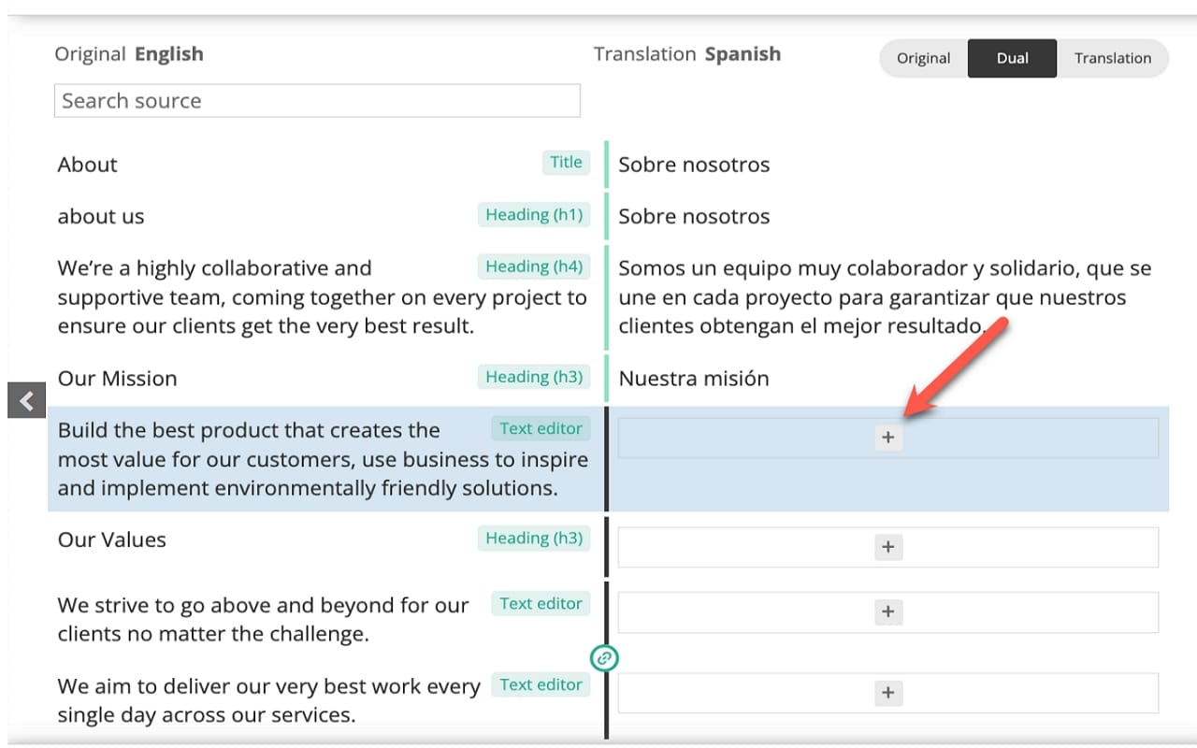Image resolution: width=1197 pixels, height=748 pixels.
Task: Select the We aim to deliver source text
Action: point(269,700)
